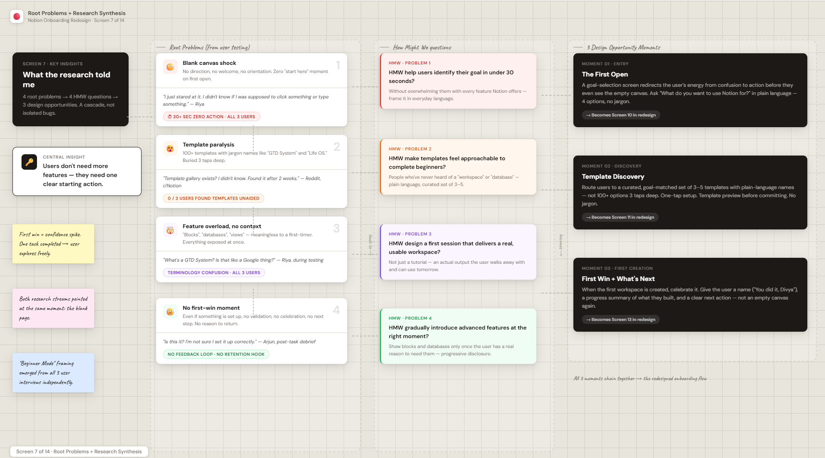Click 'Root Problems (from user testing)' column label
Screen dimensions: 825x458
[x=209, y=47]
